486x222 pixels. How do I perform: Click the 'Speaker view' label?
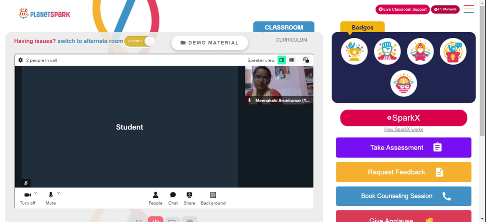coord(261,60)
